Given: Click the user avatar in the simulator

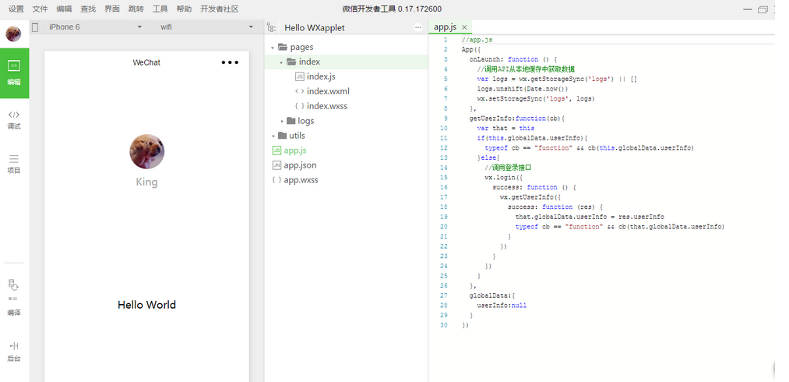Looking at the screenshot, I should [147, 151].
